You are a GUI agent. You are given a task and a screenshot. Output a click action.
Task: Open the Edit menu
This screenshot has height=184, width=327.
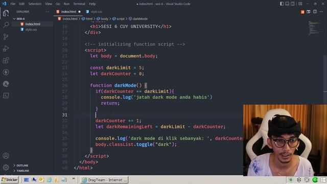tap(21, 4)
